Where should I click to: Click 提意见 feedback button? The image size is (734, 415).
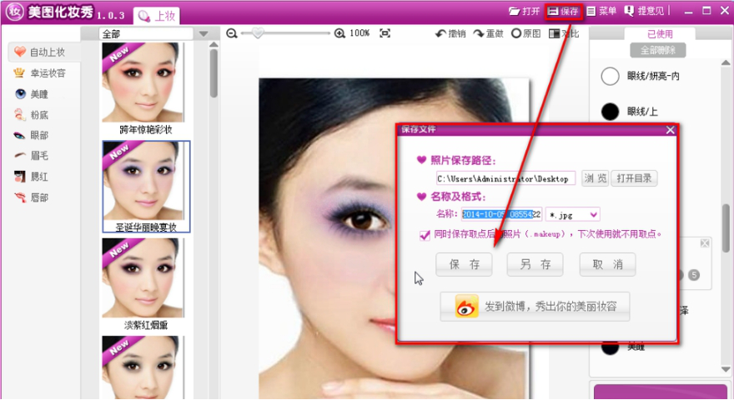tap(644, 11)
